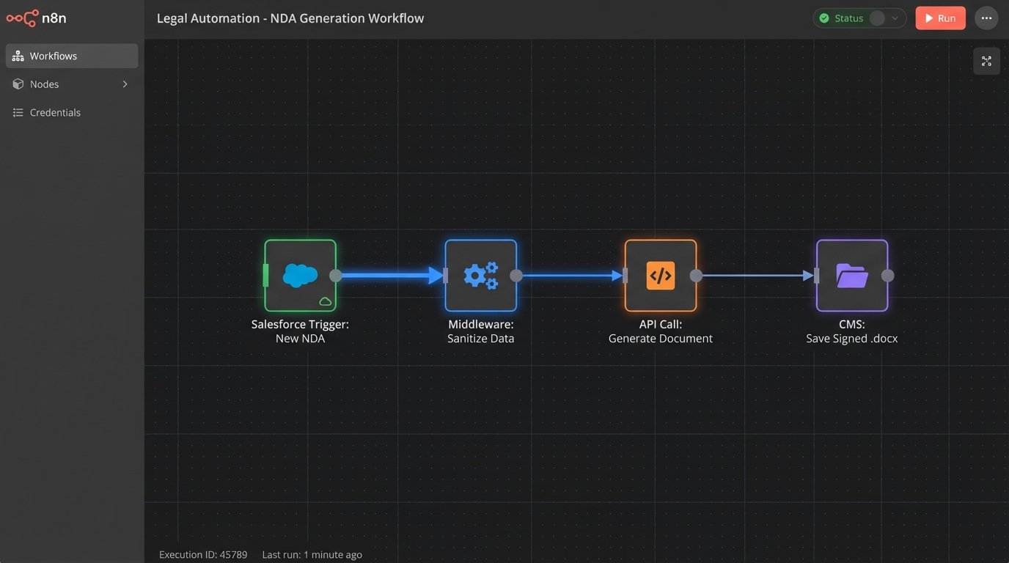Toggle the output connector on Salesforce Trigger node

pos(336,276)
